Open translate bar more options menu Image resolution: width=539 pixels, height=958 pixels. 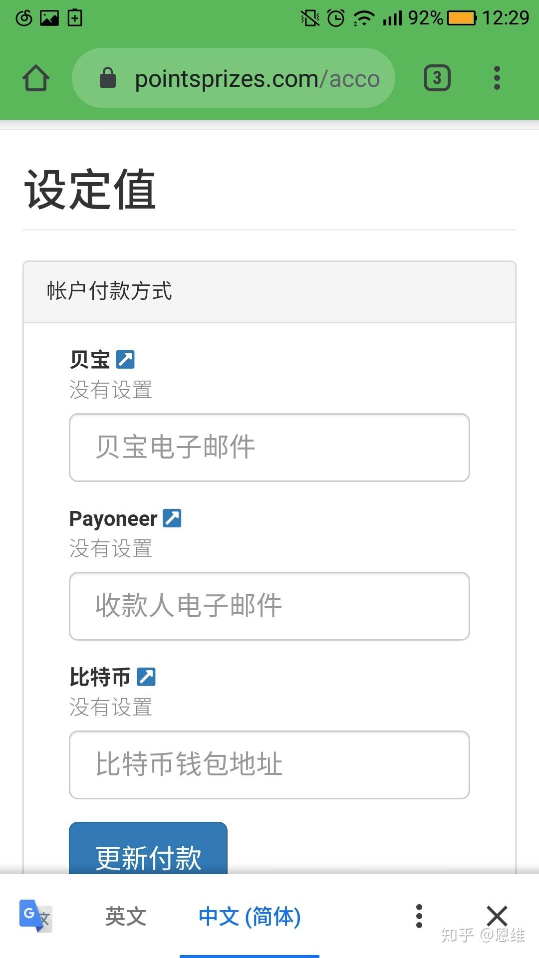click(419, 916)
